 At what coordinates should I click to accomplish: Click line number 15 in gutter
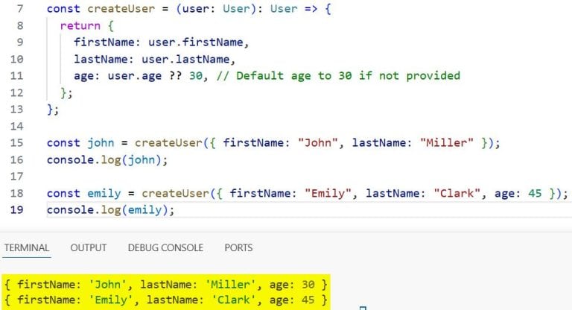17,142
